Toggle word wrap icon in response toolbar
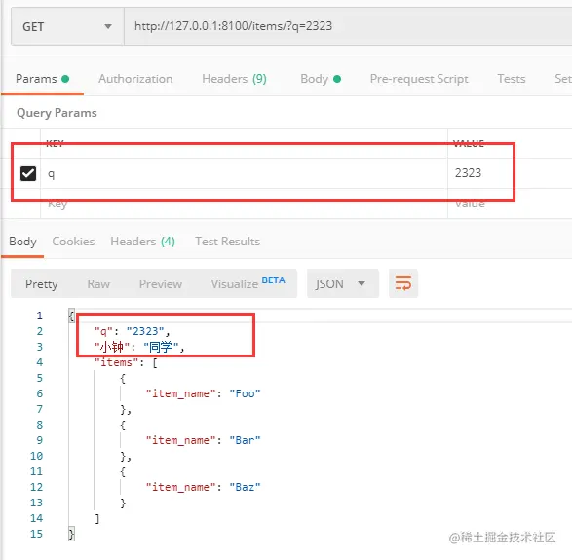This screenshot has width=572, height=560. (403, 283)
